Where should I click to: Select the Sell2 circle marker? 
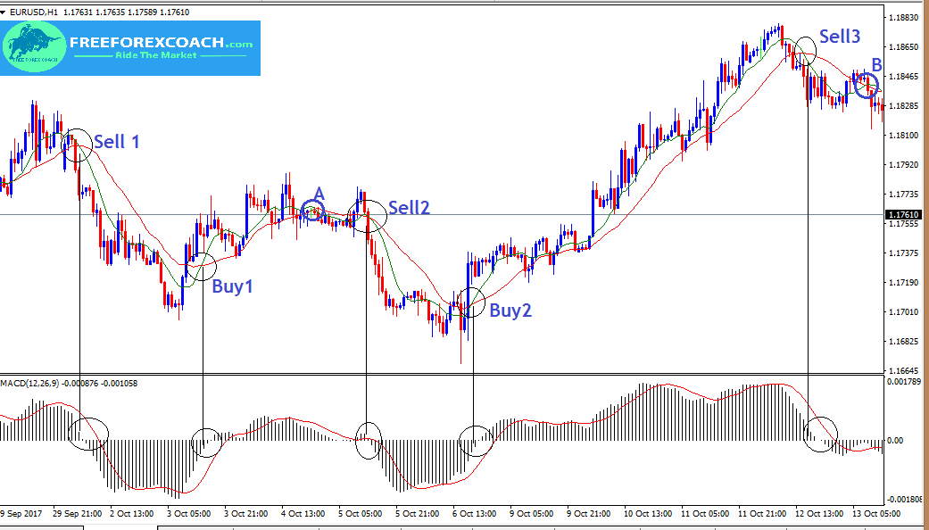click(367, 214)
